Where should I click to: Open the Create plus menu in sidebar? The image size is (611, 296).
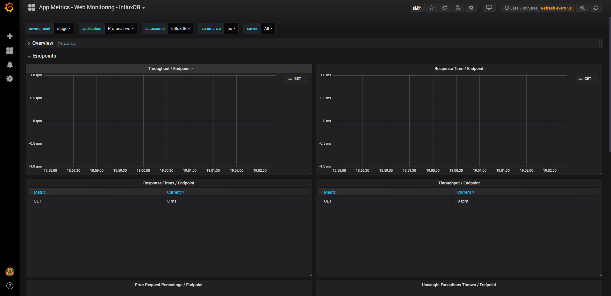[x=10, y=36]
